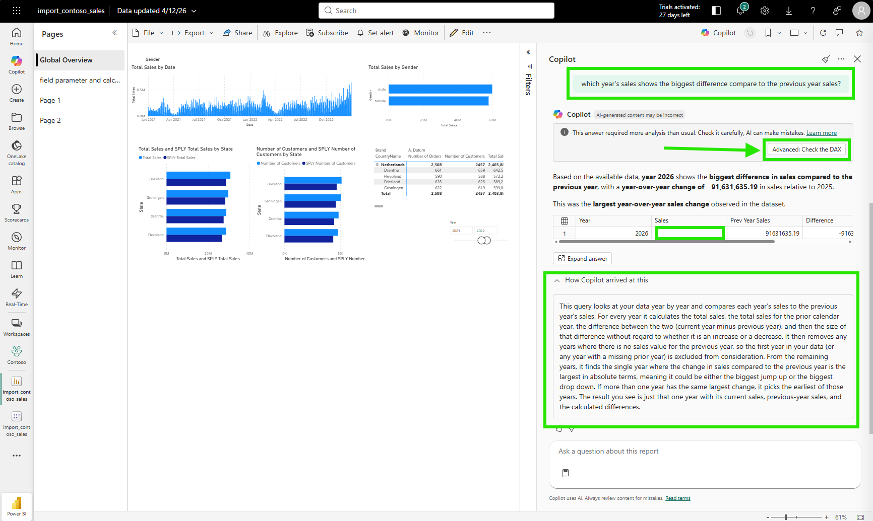The image size is (873, 521).
Task: Toggle the Copilot pane from the toolbar
Action: [x=719, y=33]
